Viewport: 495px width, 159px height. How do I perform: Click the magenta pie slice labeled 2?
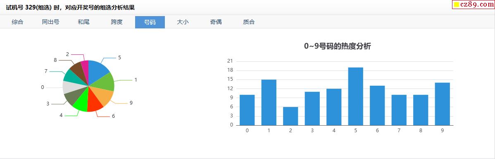(85, 69)
